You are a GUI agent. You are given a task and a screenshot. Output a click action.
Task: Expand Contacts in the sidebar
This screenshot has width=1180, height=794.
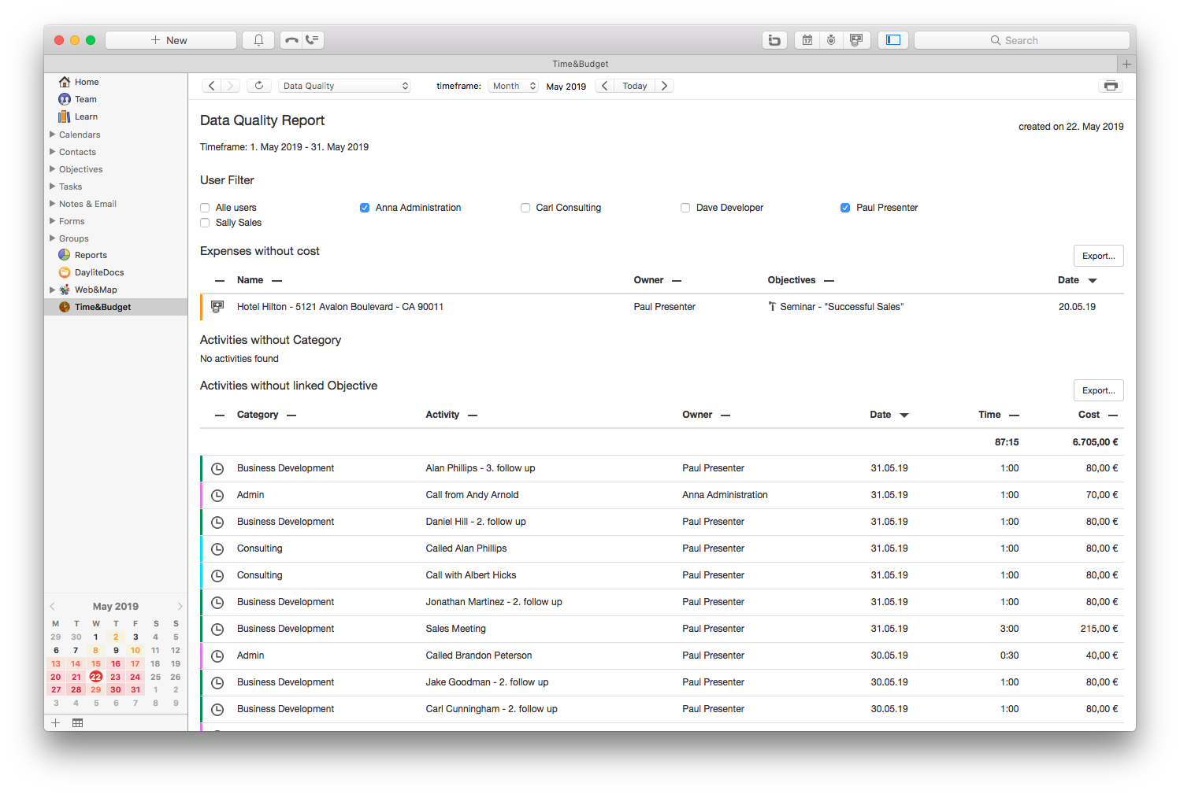52,152
